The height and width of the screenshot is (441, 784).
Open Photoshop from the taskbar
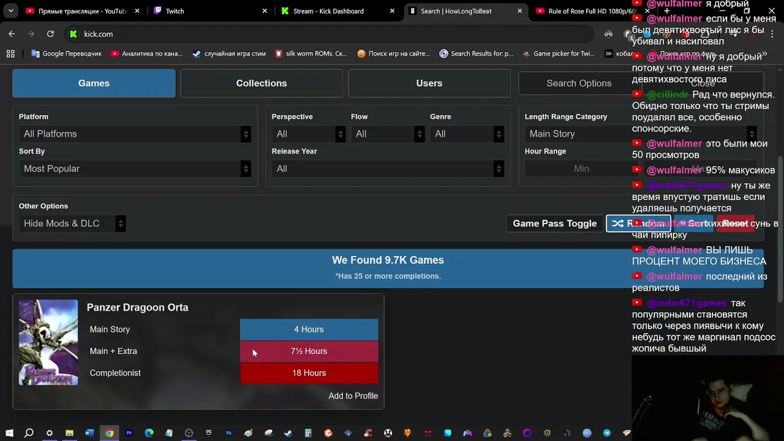(x=228, y=433)
